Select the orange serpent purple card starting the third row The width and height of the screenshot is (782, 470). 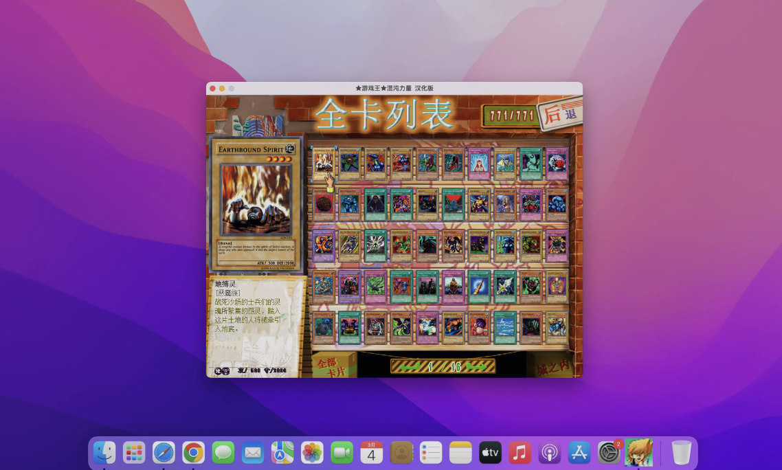[324, 245]
